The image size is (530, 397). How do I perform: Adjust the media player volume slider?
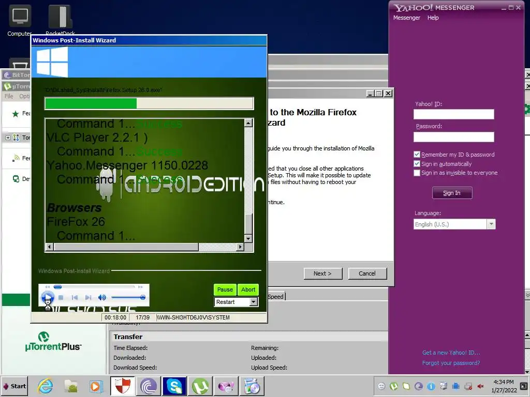click(128, 297)
